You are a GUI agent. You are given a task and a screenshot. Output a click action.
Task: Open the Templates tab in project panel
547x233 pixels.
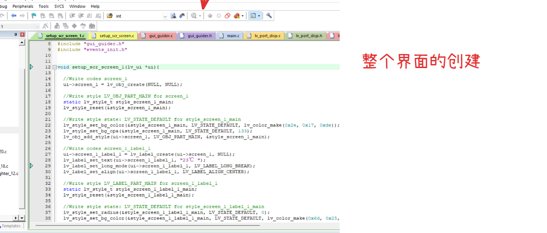[x=11, y=226]
